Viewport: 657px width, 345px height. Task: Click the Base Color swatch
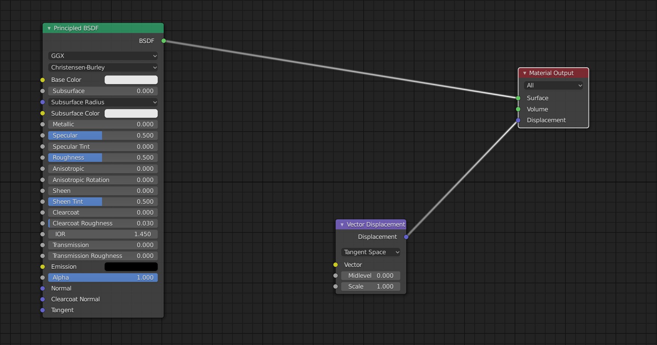(x=131, y=80)
